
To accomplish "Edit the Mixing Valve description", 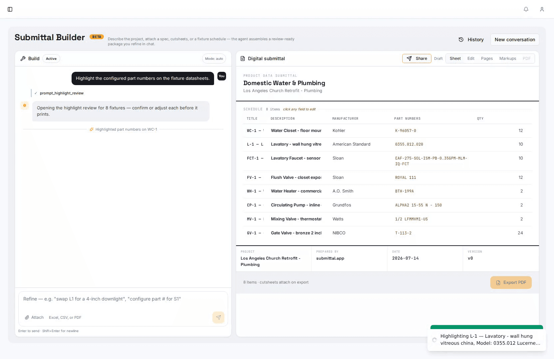I will tap(296, 219).
